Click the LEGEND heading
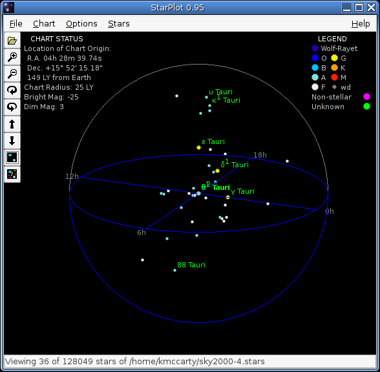380x372 pixels. (332, 39)
